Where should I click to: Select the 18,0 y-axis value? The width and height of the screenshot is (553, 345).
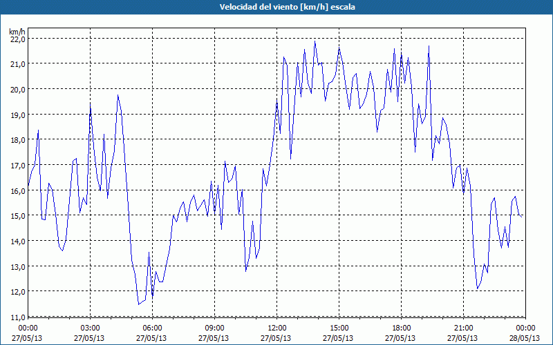[x=18, y=140]
